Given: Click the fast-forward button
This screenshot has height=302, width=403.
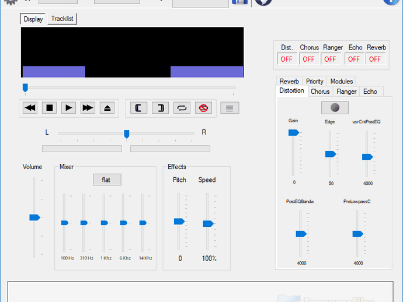Looking at the screenshot, I should [x=88, y=108].
